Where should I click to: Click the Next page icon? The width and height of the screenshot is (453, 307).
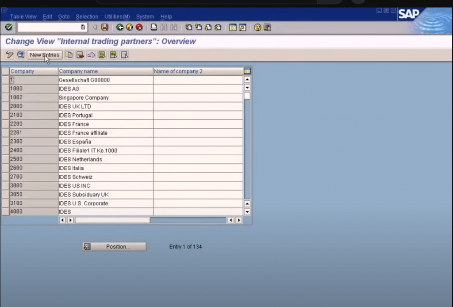tap(208, 27)
